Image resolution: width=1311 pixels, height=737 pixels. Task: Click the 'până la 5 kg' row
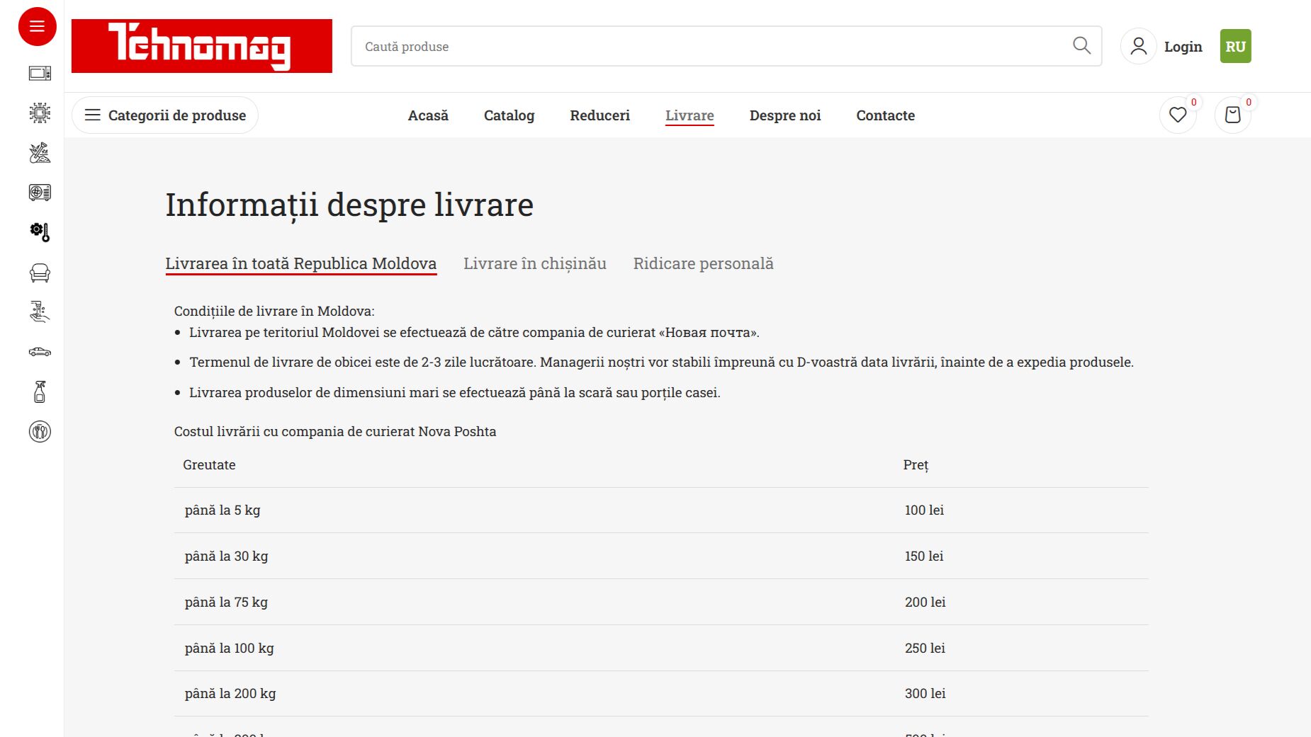(x=661, y=510)
